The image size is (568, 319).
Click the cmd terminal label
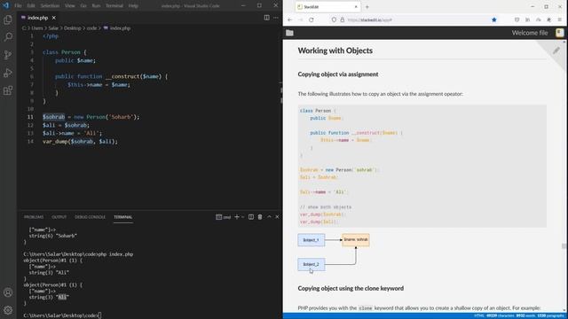(224, 217)
